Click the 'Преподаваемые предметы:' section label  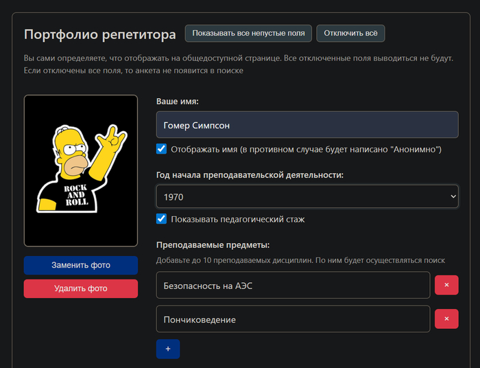click(x=213, y=244)
